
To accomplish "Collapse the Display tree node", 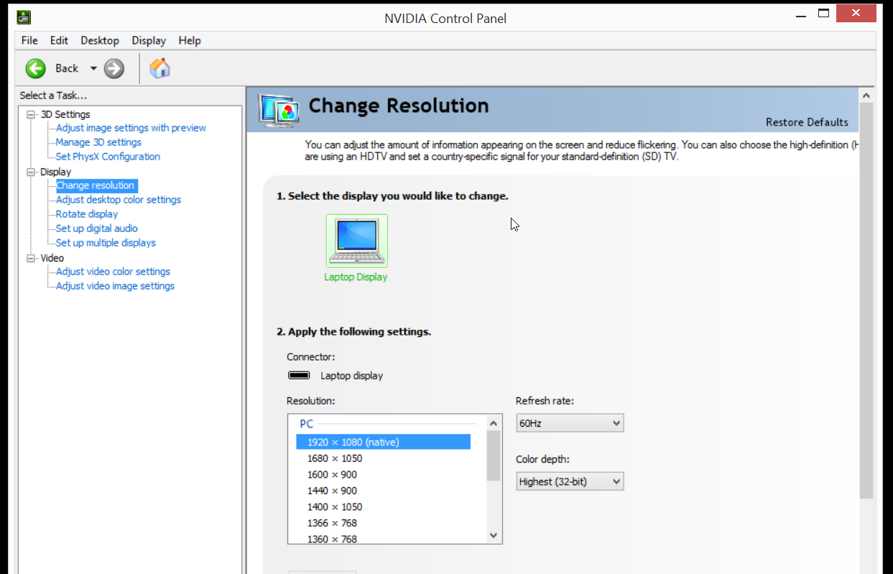I will pos(30,172).
